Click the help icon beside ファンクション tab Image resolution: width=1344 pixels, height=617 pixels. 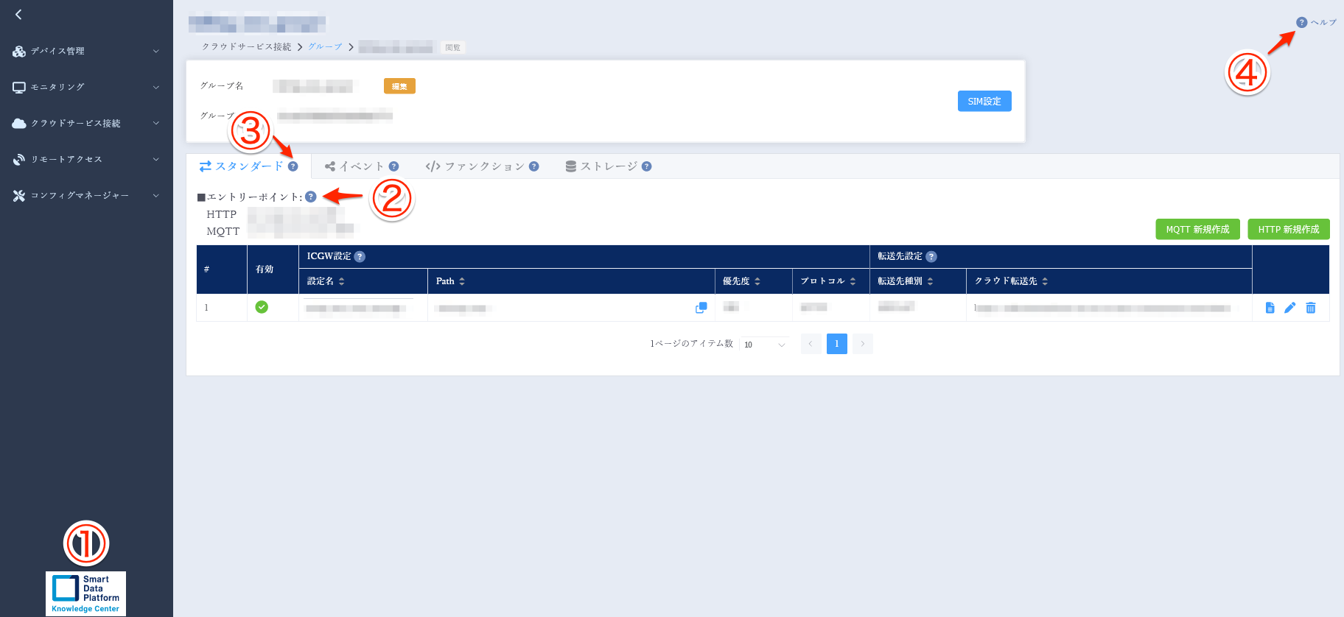click(533, 166)
